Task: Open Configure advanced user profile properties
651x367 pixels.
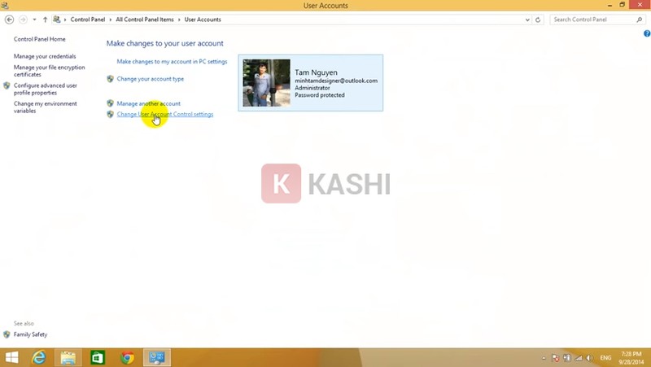Action: click(46, 89)
